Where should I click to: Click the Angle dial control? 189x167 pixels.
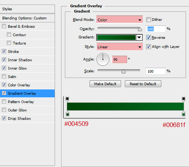pos(103,59)
